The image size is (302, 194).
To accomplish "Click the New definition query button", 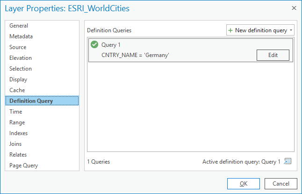I will coord(260,30).
